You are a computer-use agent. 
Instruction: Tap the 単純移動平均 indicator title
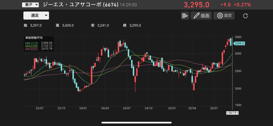34,38
